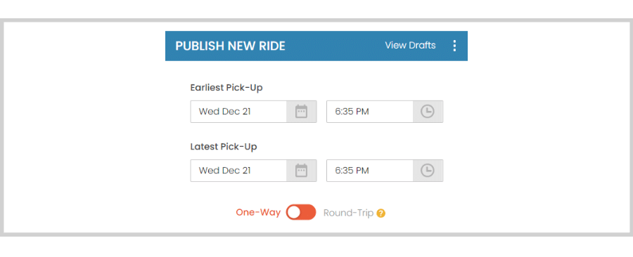Viewport: 633px width, 257px height.
Task: Open the Latest Pick-Up clock icon
Action: coord(428,171)
